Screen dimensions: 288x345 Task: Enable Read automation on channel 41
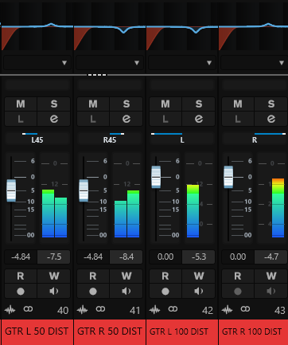click(x=93, y=276)
